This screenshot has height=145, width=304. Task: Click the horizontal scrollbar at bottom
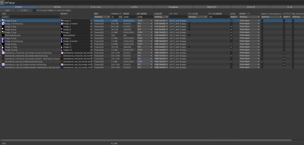pos(146,140)
